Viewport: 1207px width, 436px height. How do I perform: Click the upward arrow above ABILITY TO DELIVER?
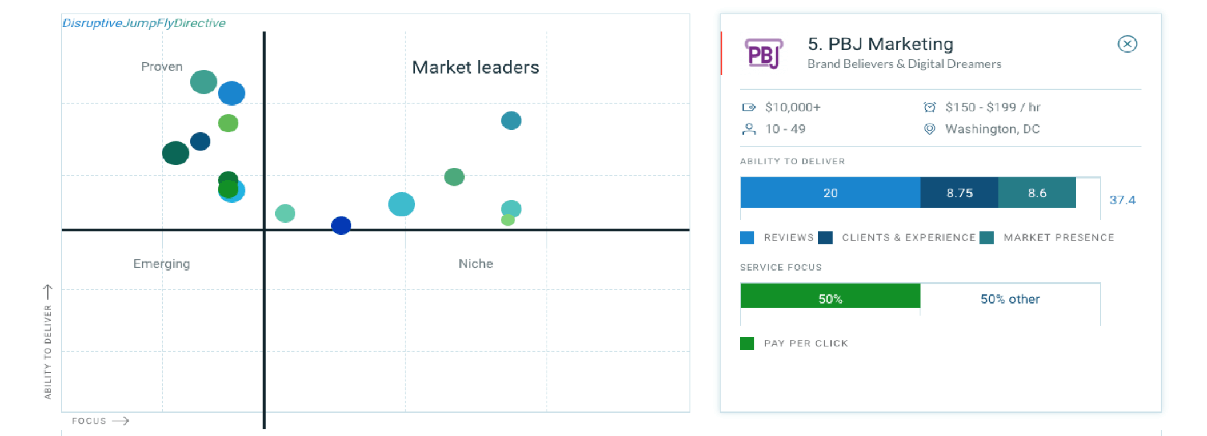pos(48,292)
